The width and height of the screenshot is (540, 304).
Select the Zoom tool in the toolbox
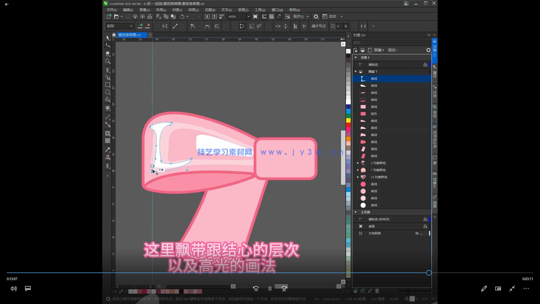tap(107, 61)
